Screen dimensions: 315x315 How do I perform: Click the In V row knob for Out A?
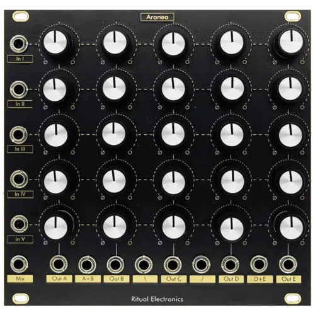[x=56, y=228]
